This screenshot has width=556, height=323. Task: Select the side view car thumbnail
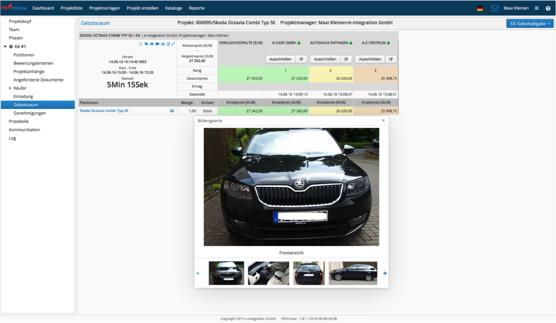[x=353, y=273]
